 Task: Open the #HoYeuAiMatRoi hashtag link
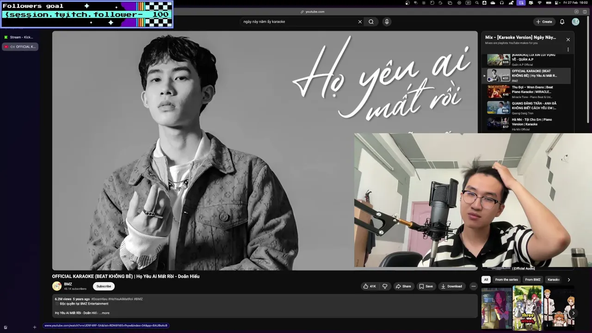pyautogui.click(x=120, y=299)
